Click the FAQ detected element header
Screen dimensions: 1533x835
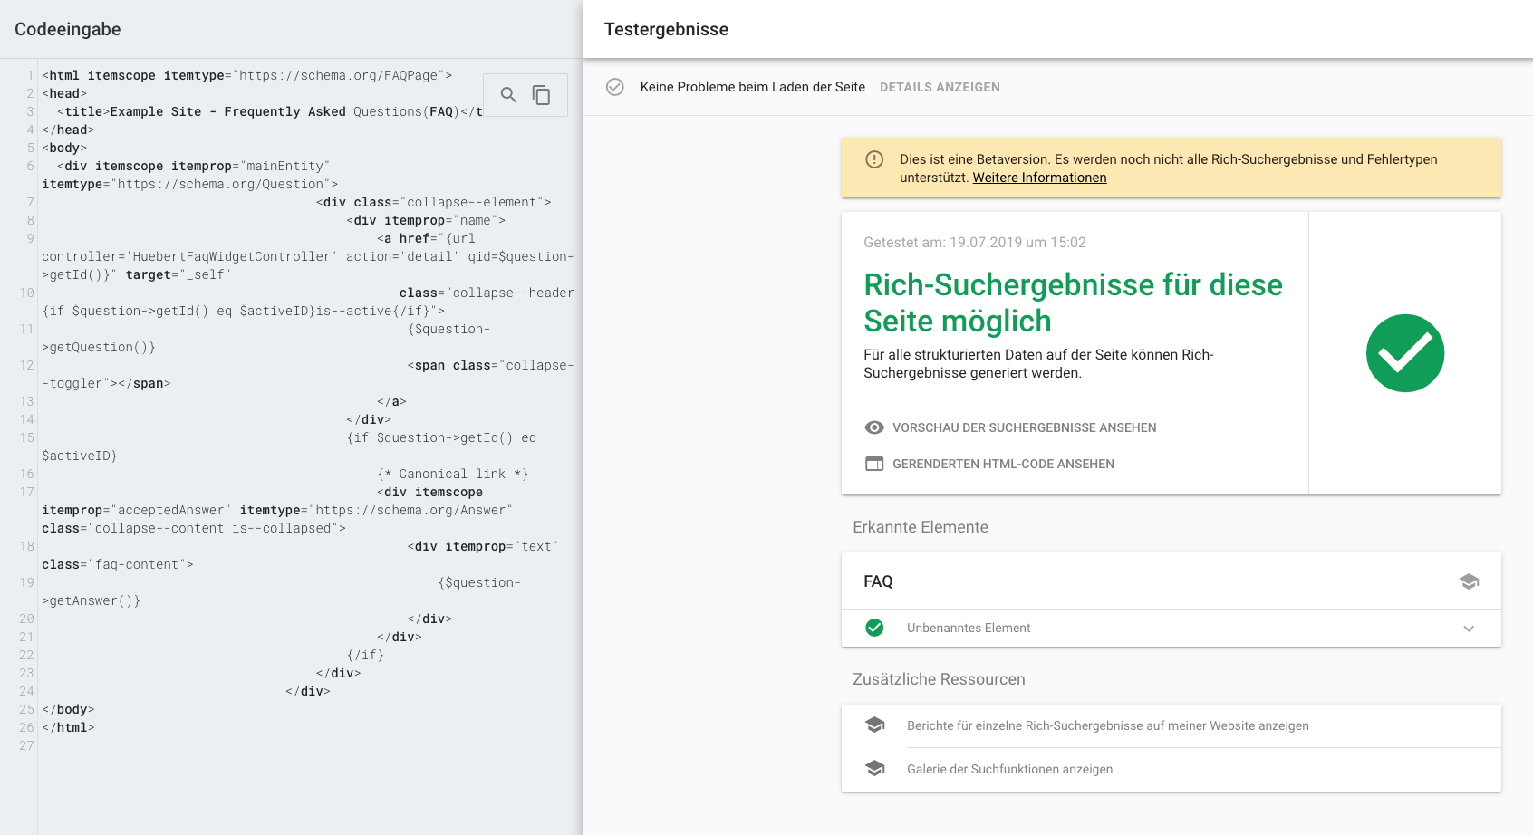coord(1171,581)
